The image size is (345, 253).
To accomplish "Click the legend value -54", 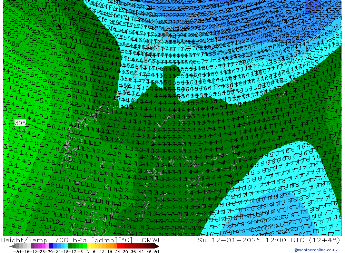I will pyautogui.click(x=18, y=252).
